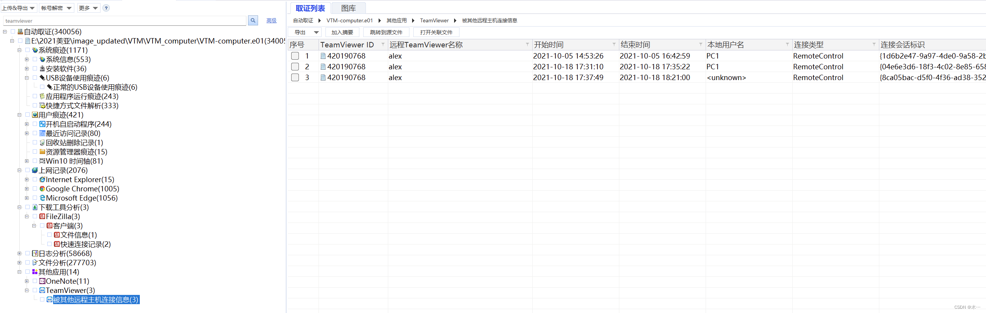The width and height of the screenshot is (986, 313).
Task: Open the 导出 dropdown arrow
Action: click(316, 32)
